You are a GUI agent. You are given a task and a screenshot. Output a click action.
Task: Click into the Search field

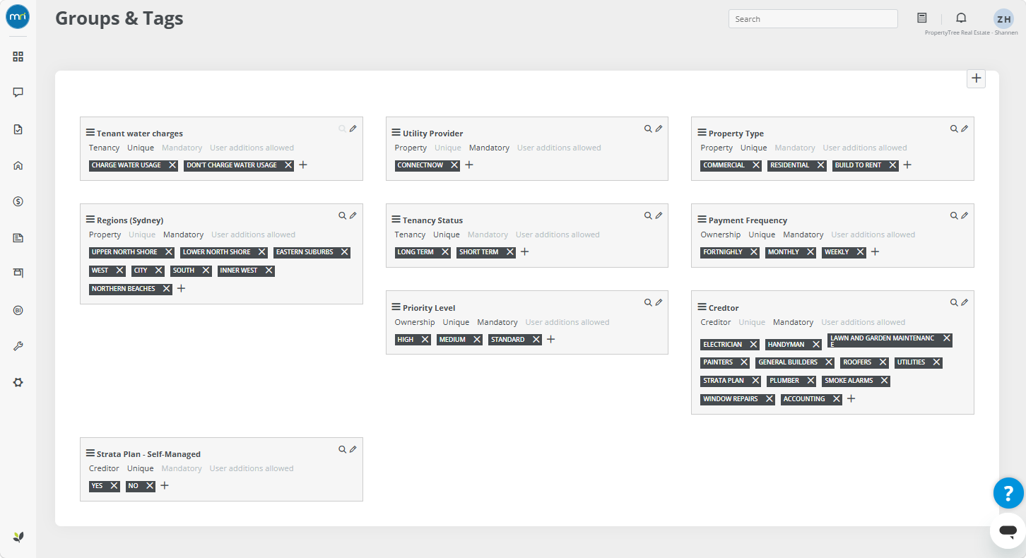pyautogui.click(x=813, y=19)
